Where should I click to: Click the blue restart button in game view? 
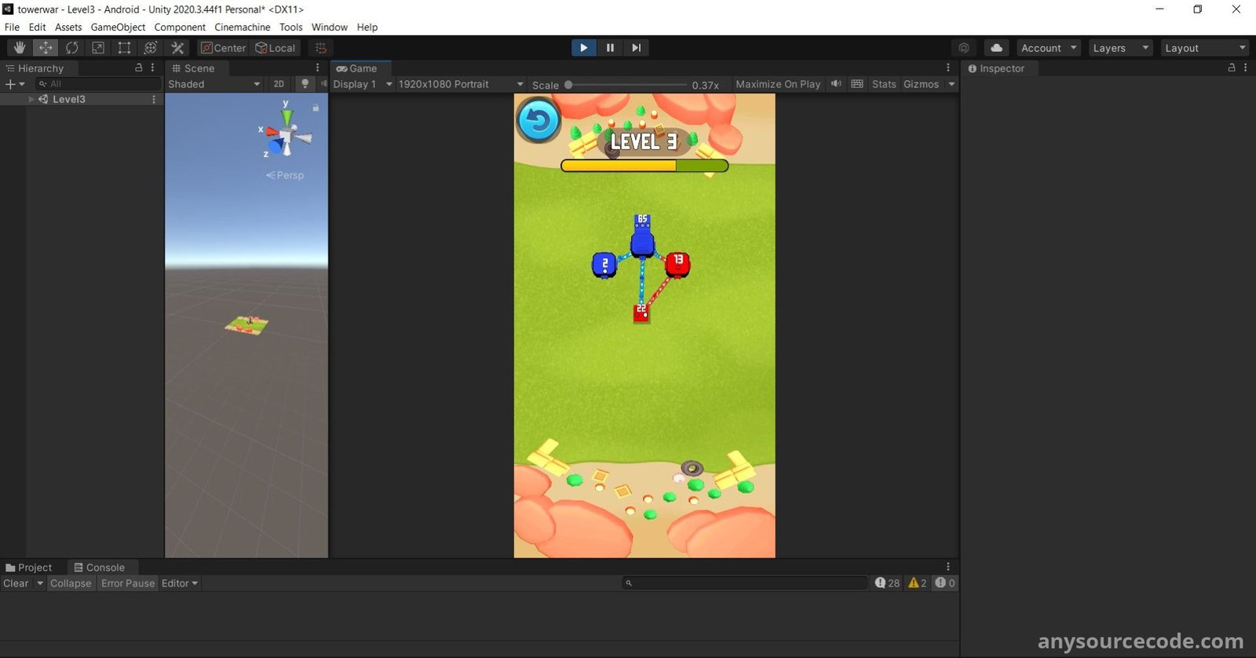[539, 121]
